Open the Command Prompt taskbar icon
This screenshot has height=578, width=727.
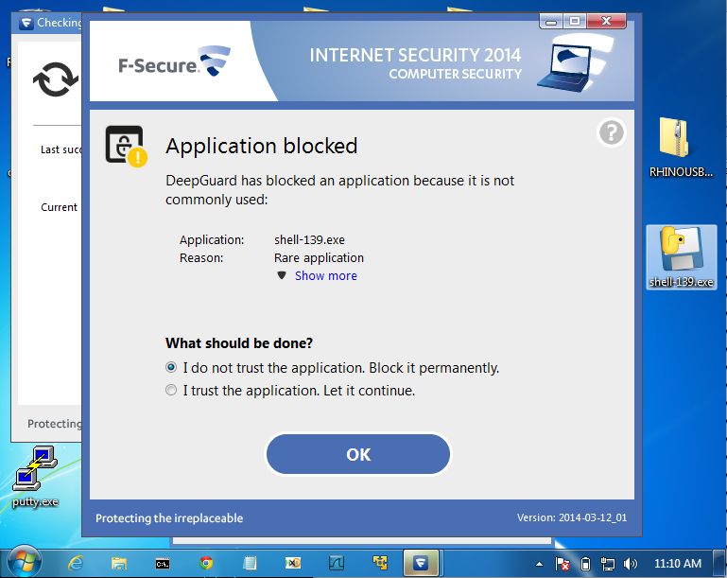click(x=163, y=563)
